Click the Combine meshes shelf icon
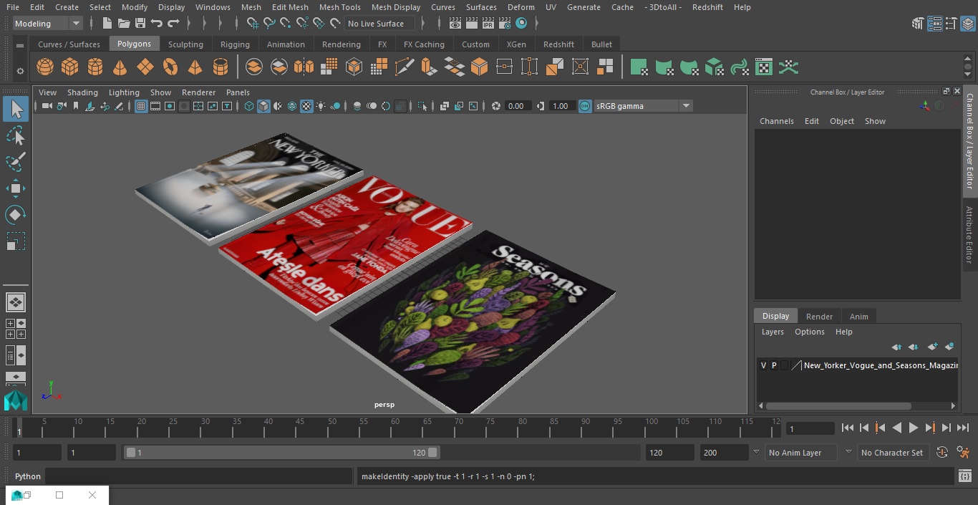The height and width of the screenshot is (505, 978). coord(254,67)
